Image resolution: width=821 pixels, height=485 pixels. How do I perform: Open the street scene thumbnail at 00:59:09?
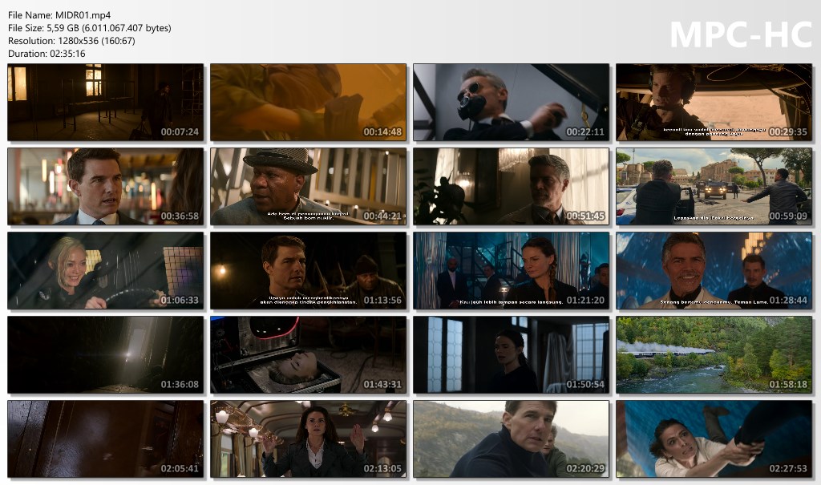714,187
